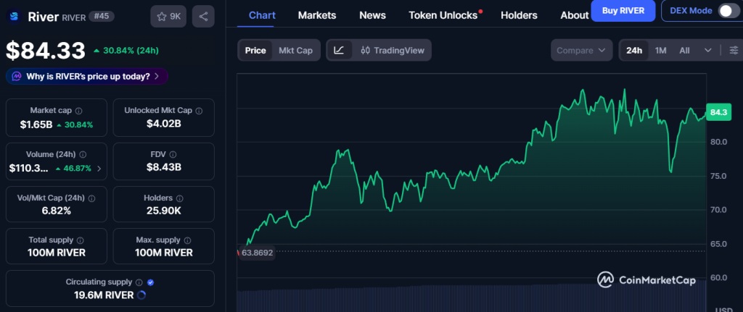Click FDV info icon
Screen dimensions: 743x312
tap(173, 154)
